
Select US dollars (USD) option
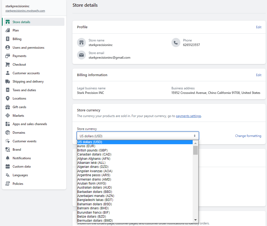[x=135, y=142]
